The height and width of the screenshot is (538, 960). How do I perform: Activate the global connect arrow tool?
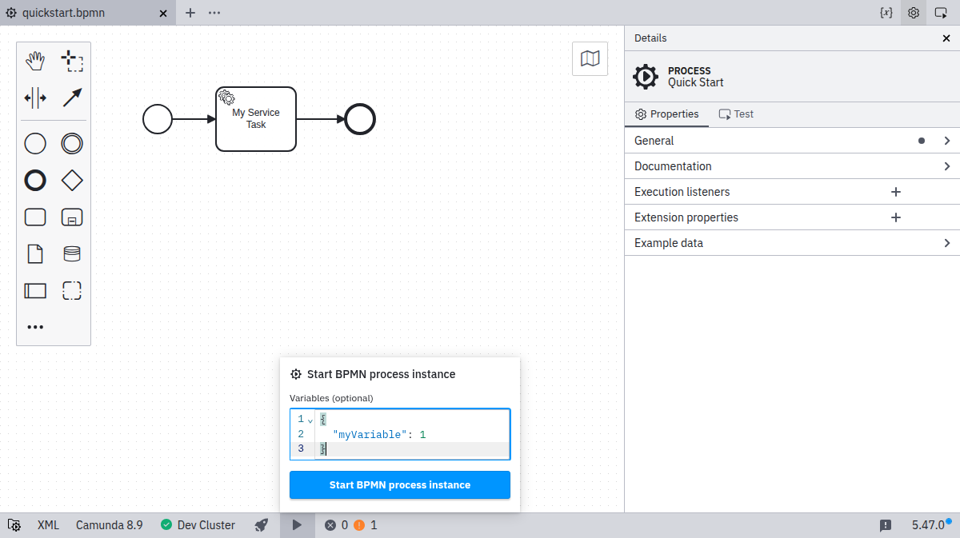(72, 98)
